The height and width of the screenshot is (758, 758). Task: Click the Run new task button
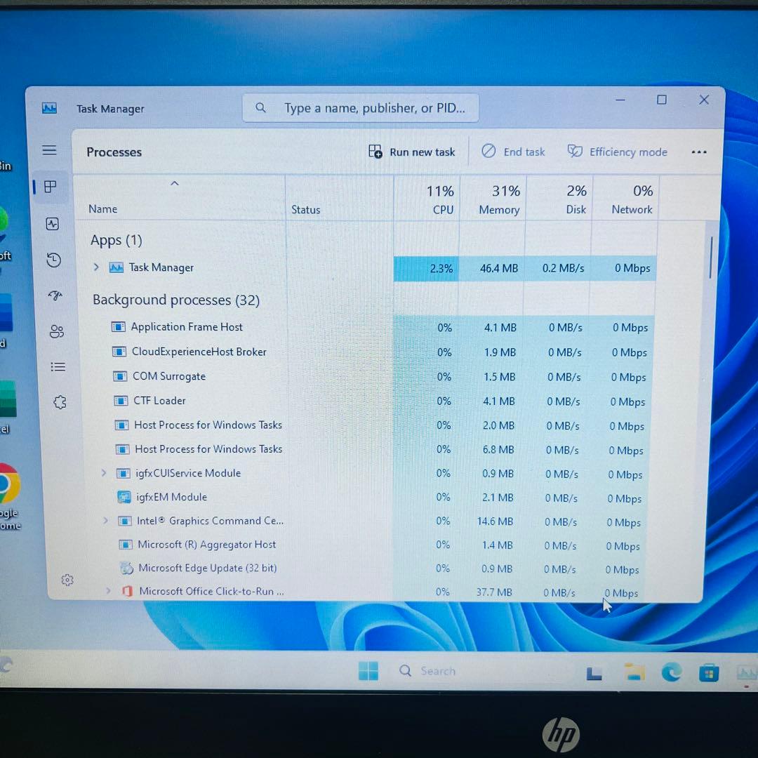(411, 152)
